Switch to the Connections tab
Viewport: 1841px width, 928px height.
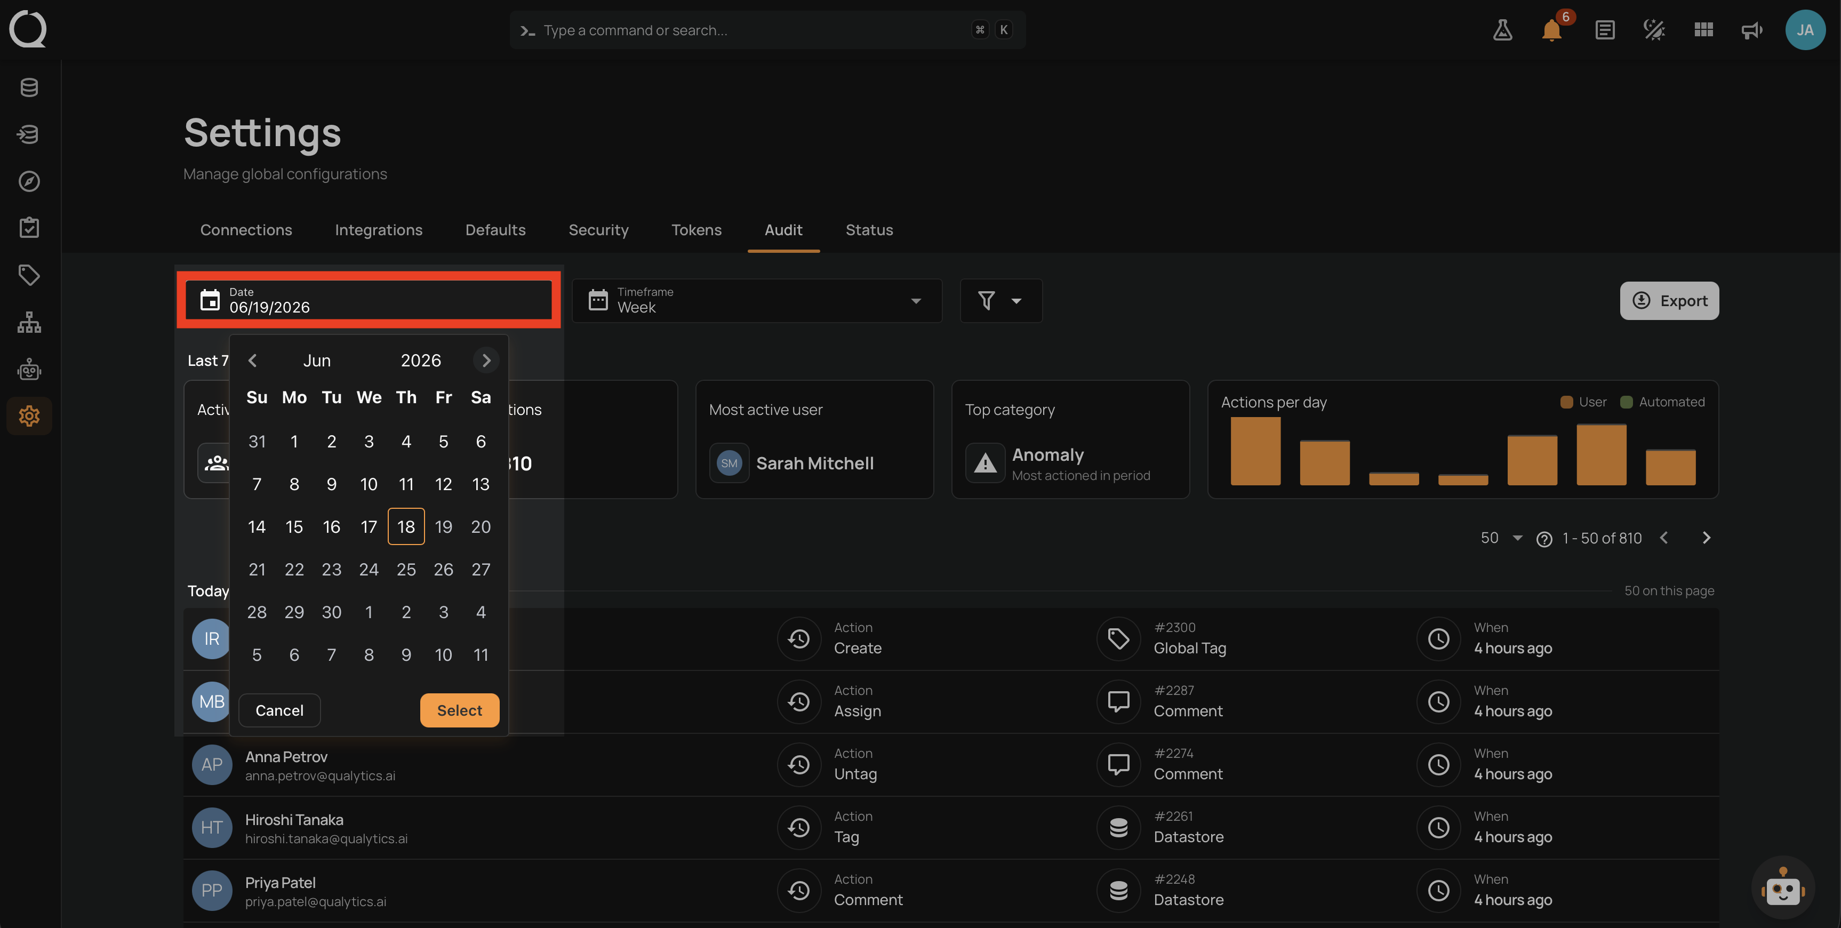click(246, 230)
